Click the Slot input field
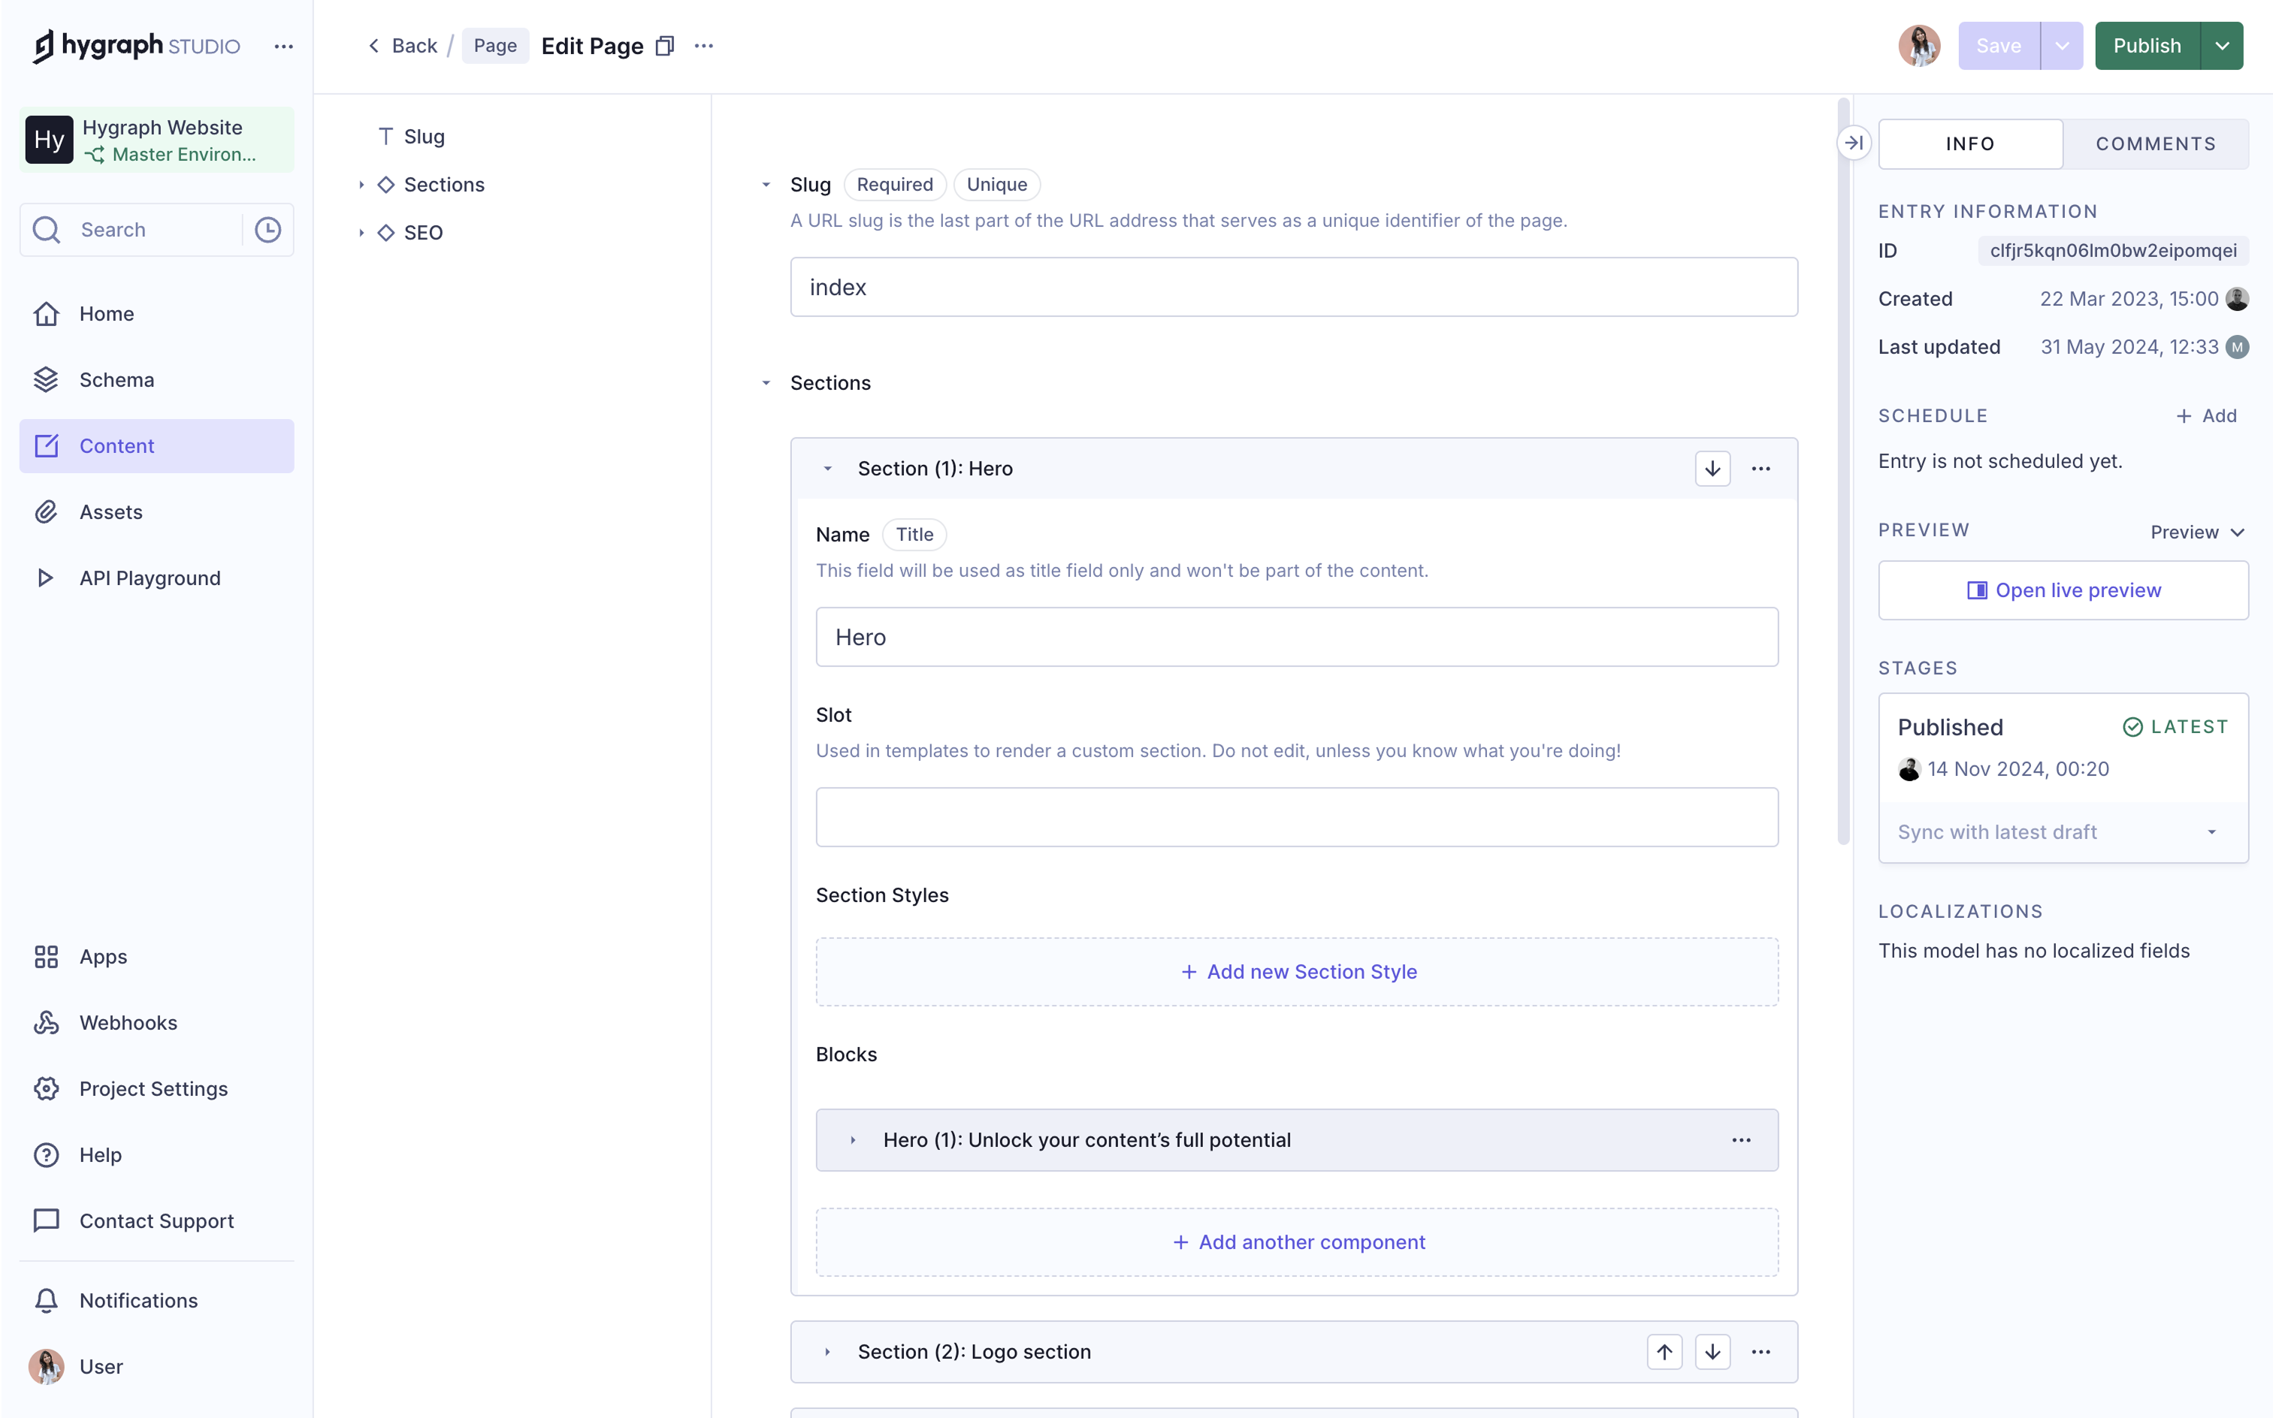2273x1418 pixels. click(1296, 817)
